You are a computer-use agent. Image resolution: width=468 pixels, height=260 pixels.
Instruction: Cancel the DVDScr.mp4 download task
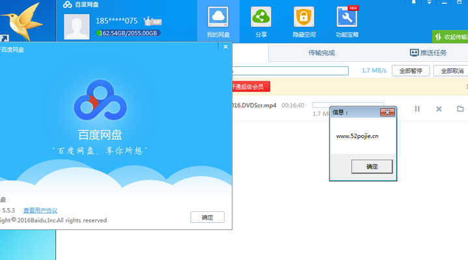pos(439,109)
